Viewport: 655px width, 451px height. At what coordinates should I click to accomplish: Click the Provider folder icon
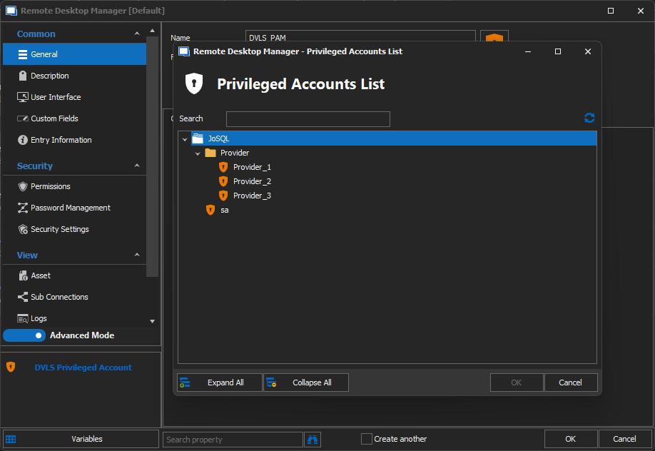tap(210, 153)
